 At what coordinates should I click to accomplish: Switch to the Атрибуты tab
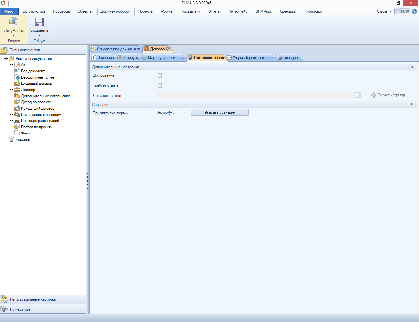128,58
